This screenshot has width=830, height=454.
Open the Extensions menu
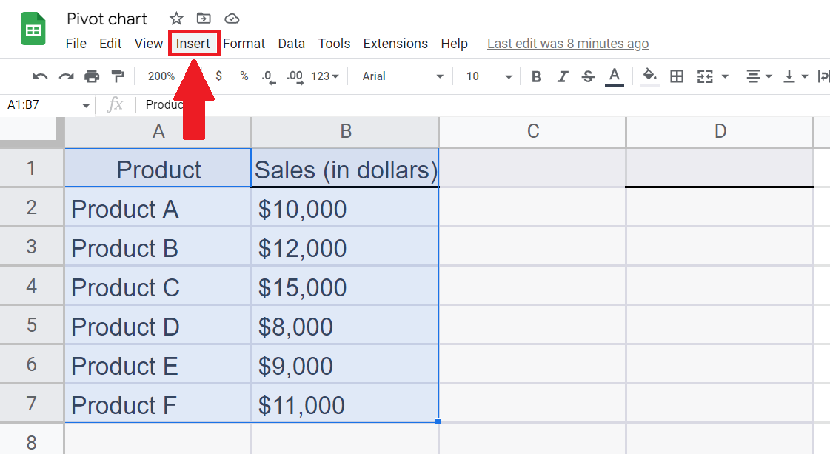click(395, 44)
